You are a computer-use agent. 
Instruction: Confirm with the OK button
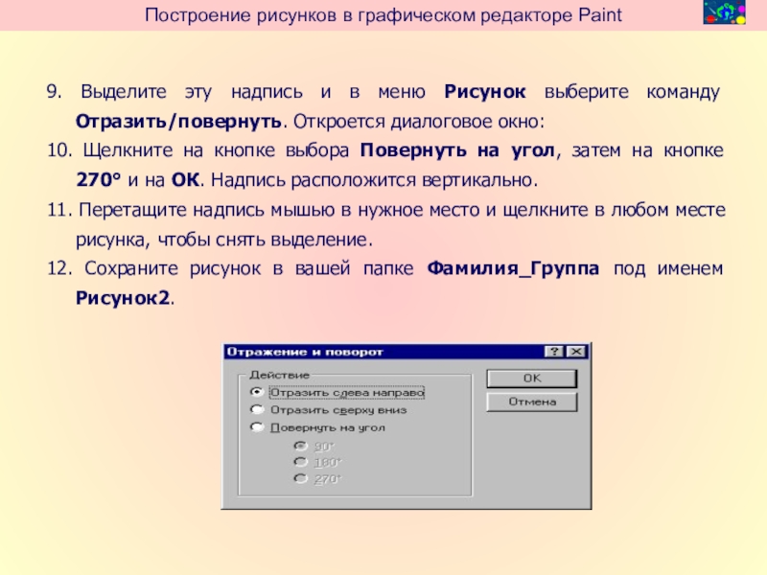click(532, 379)
